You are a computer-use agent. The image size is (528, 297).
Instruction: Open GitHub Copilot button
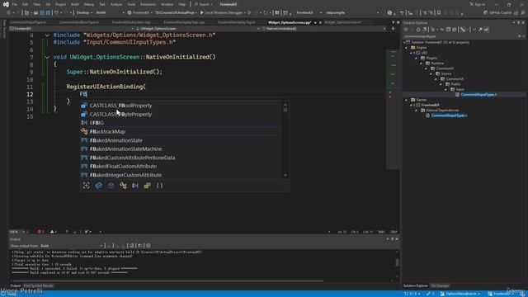[x=497, y=12]
